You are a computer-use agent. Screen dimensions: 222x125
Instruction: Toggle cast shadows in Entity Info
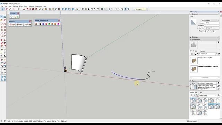coord(214,31)
